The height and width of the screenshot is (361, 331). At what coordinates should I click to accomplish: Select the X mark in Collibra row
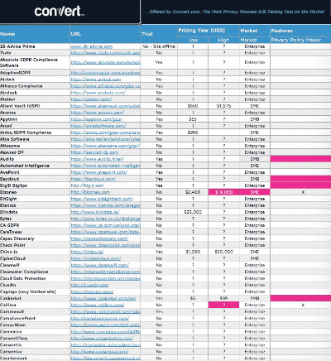303,305
